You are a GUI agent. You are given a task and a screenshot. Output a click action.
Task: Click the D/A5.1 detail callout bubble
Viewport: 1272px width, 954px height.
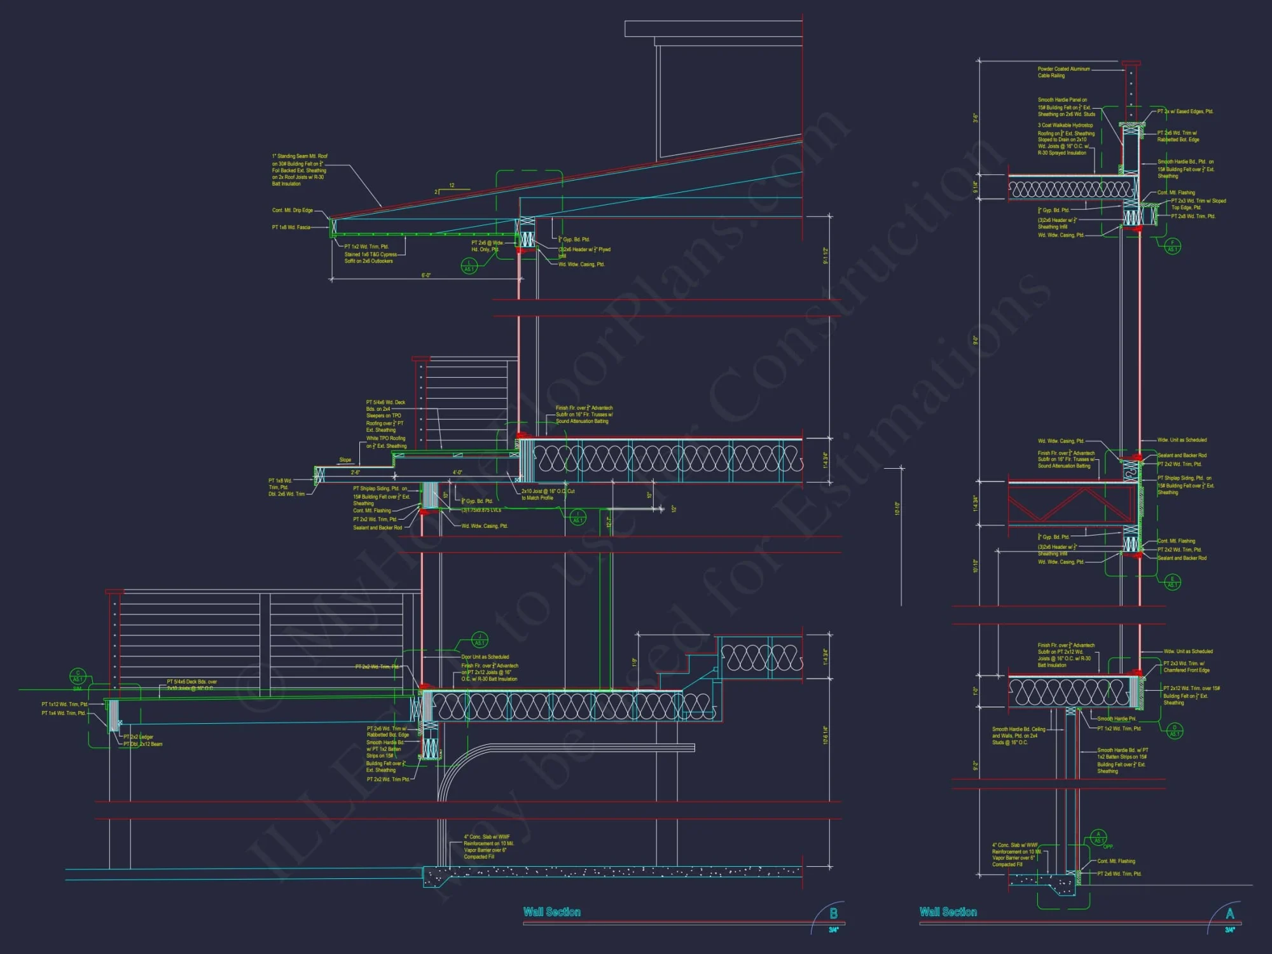(1174, 730)
